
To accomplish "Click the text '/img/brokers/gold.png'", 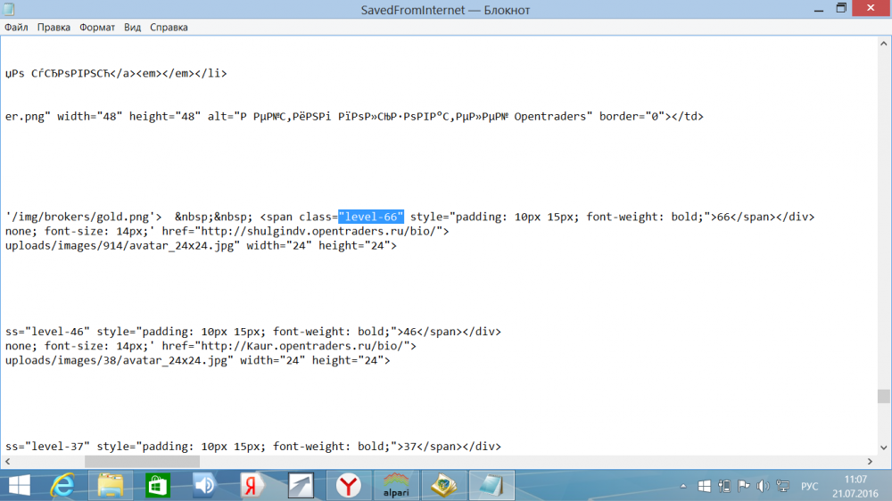I will point(80,217).
